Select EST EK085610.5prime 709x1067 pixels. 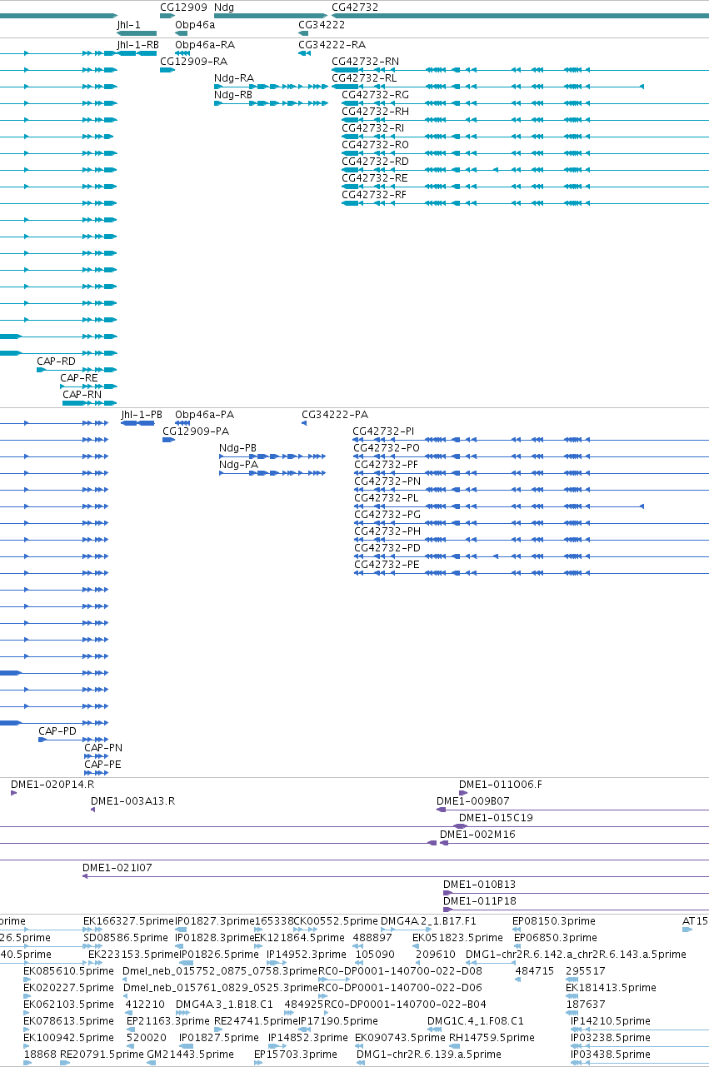(68, 971)
